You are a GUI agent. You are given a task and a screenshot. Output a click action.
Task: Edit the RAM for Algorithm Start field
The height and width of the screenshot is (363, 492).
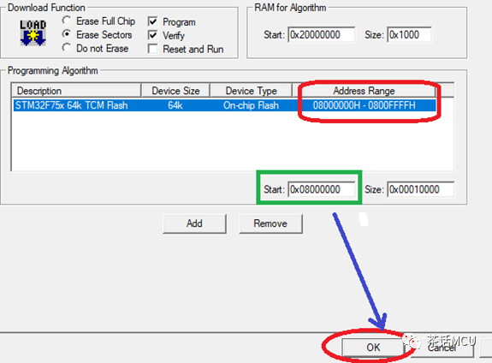click(x=322, y=34)
